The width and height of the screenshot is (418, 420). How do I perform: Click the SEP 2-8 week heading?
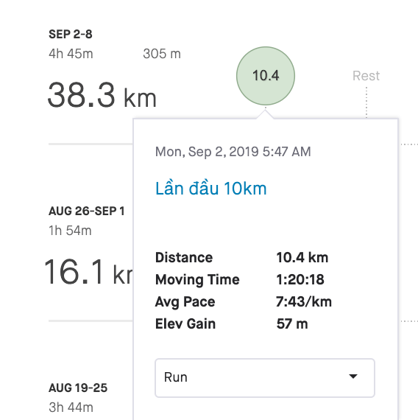[x=71, y=35]
